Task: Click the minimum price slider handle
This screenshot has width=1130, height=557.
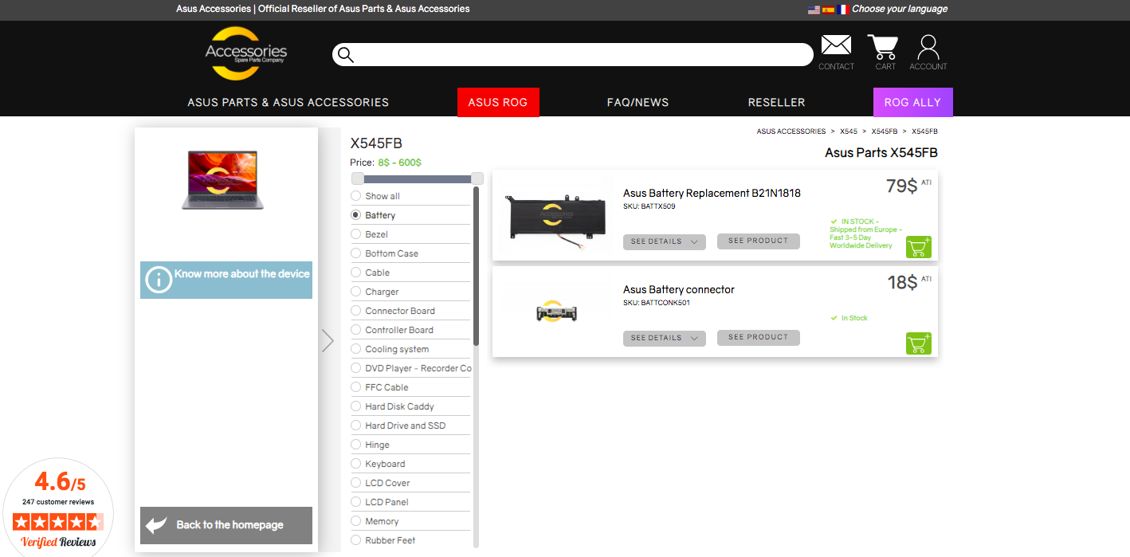Action: click(x=358, y=178)
